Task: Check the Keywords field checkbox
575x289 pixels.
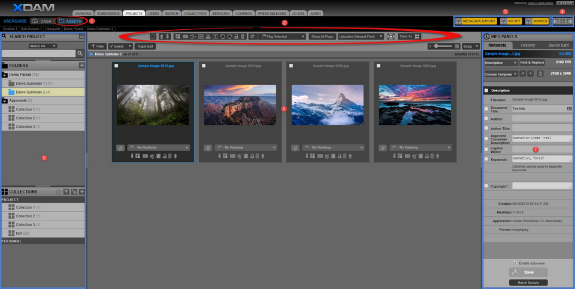Action: (x=486, y=159)
